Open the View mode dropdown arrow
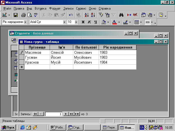The image size is (175, 131). point(9,15)
